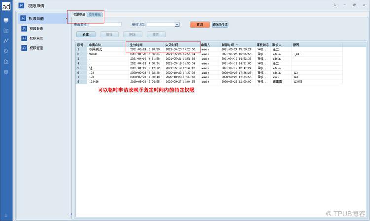Screen dimensions: 370x221
Task: Click the 新建 button
Action: (86, 35)
